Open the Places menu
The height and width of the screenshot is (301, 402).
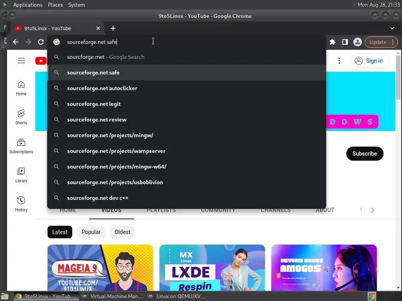[x=55, y=5]
